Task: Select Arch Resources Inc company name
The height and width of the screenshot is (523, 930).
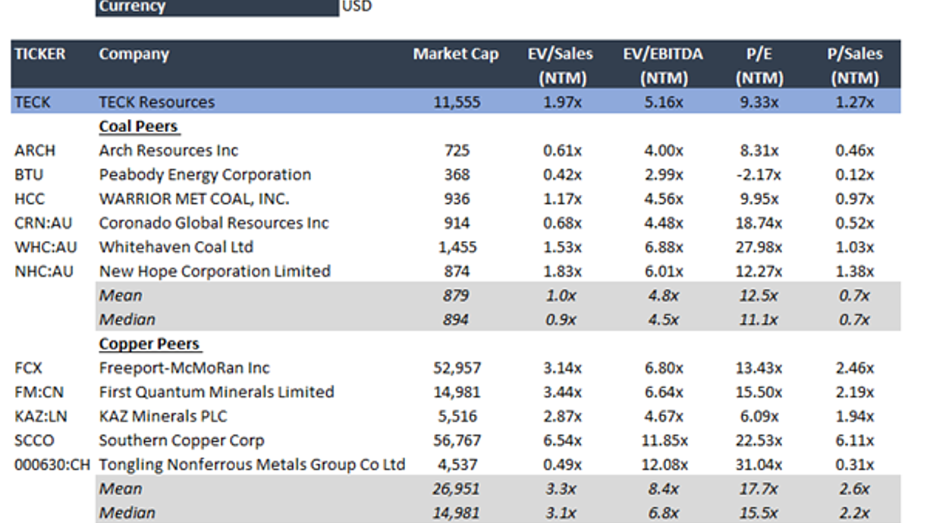Action: pos(168,150)
